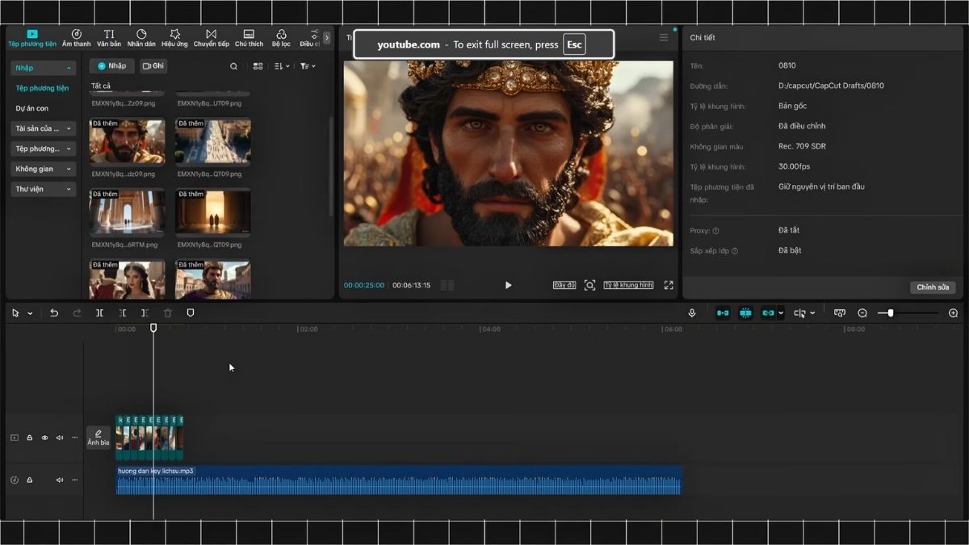Open the Tỷ lệ khung hình dropdown under the preview
The height and width of the screenshot is (545, 969).
629,285
